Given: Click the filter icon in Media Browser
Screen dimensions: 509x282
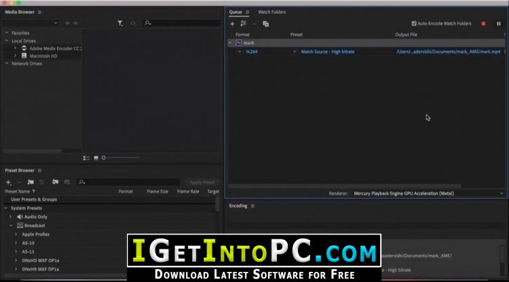Looking at the screenshot, I should tap(120, 23).
